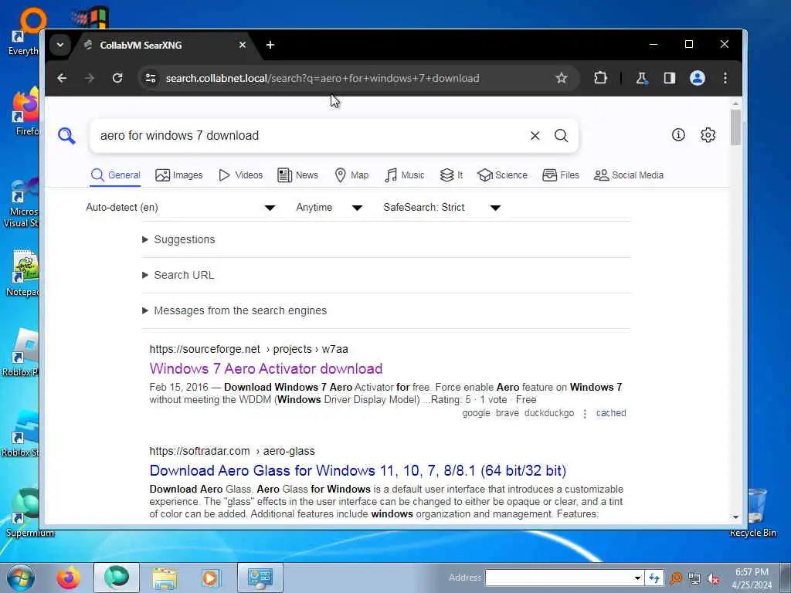The image size is (791, 593).
Task: Close the CollabVM SearXNG tab
Action: (242, 45)
